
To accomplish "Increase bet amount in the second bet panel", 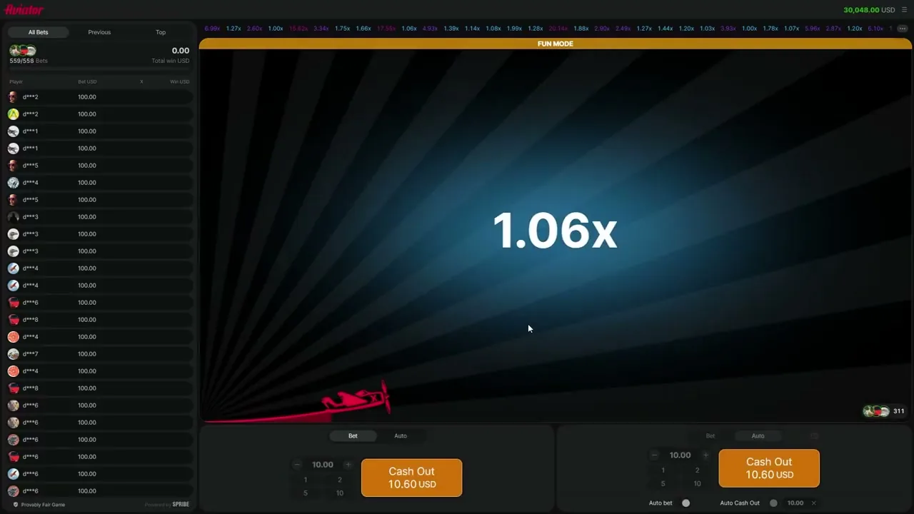I will click(705, 455).
